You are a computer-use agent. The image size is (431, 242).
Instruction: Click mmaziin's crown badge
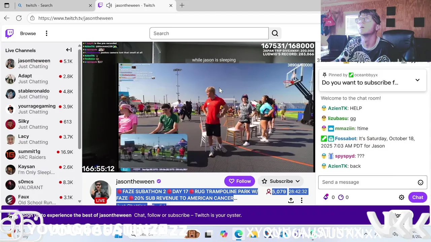click(331, 128)
